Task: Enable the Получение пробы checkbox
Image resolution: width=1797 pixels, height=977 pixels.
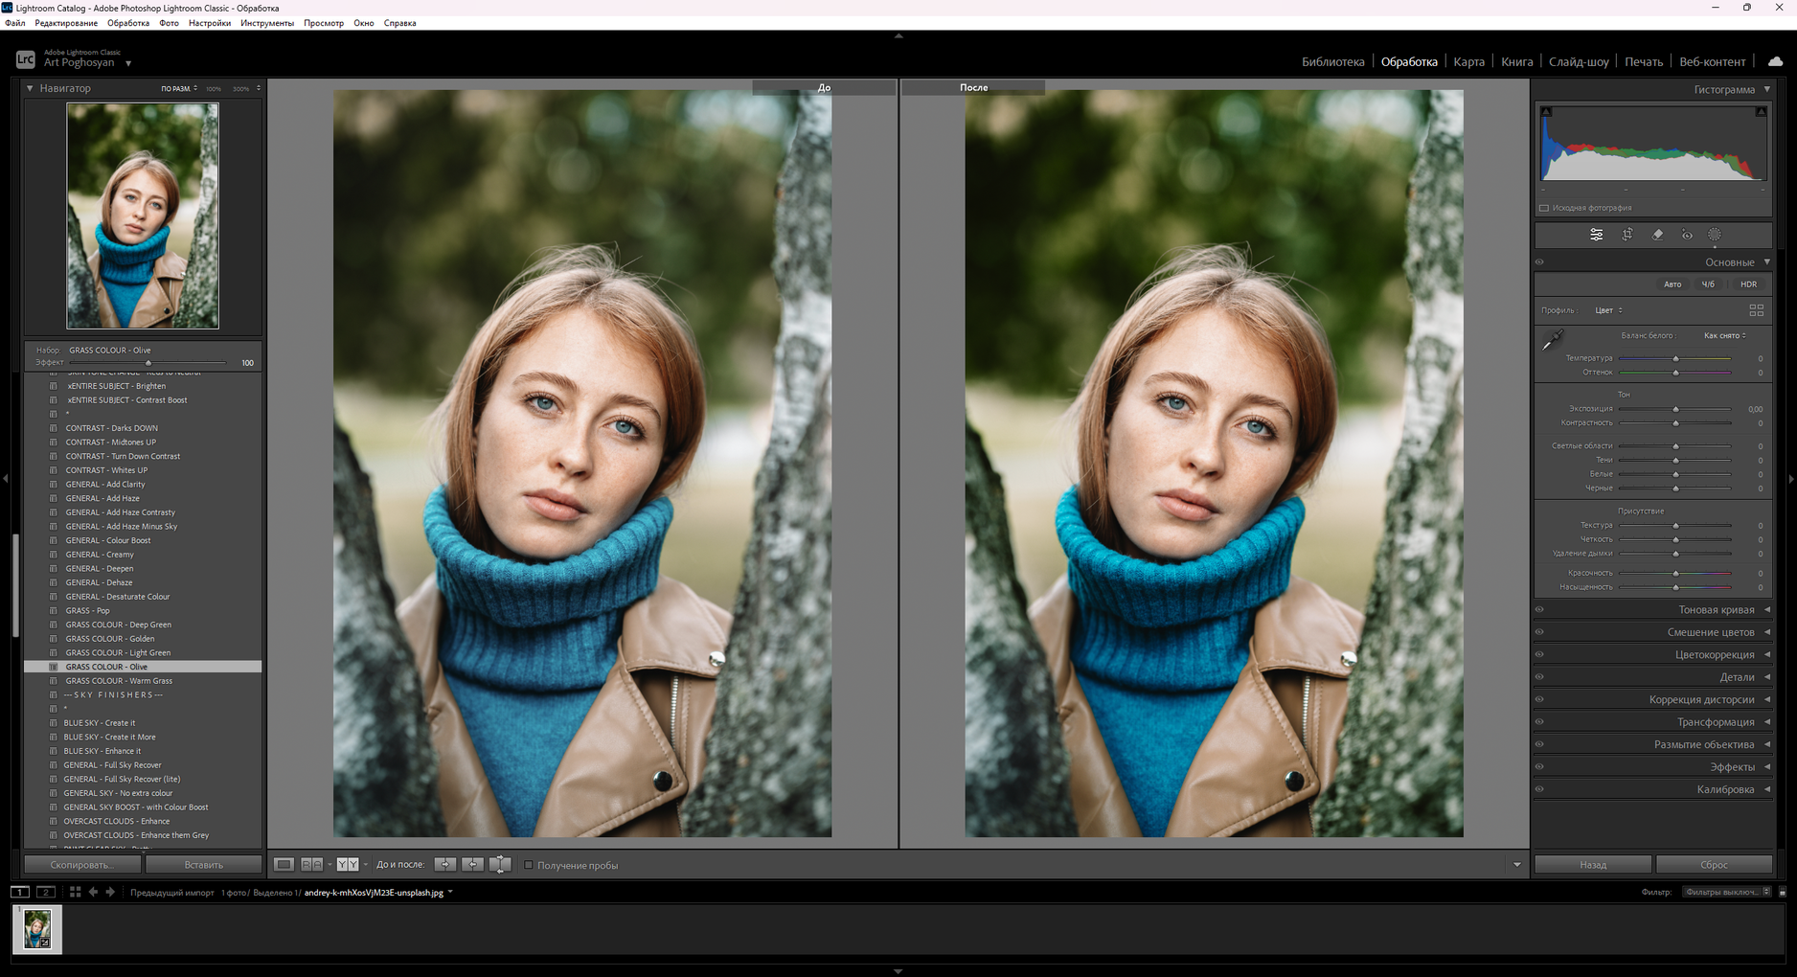Action: point(528,865)
